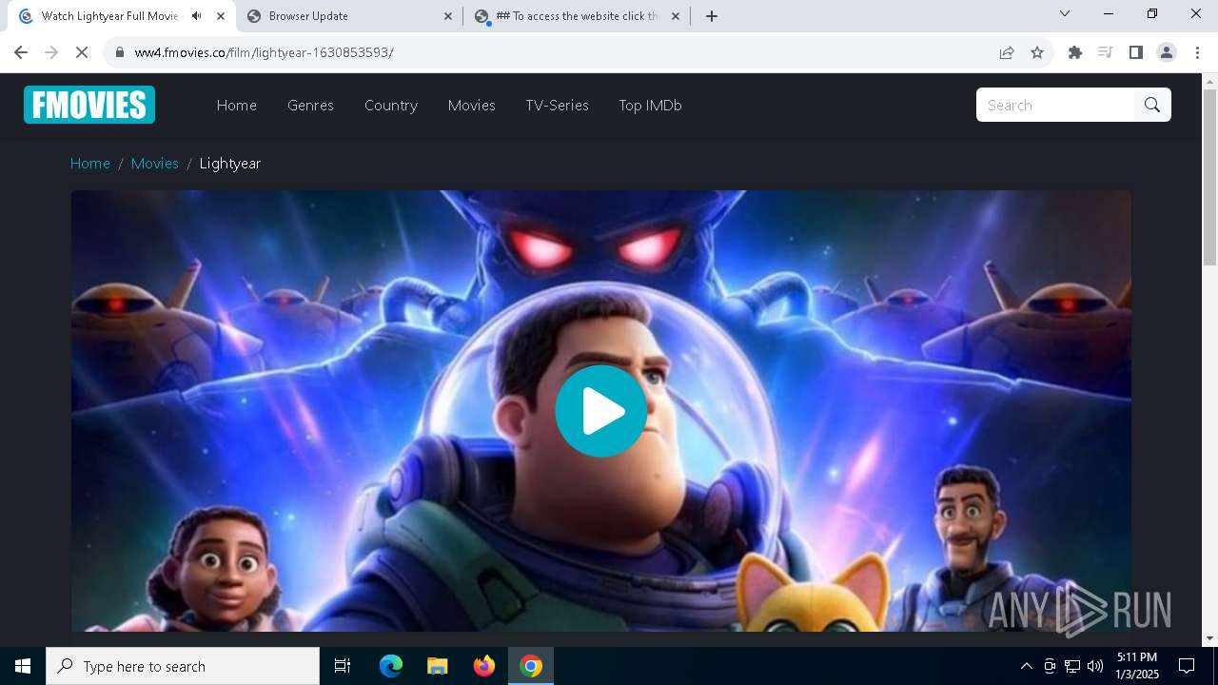Switch to the Browser Update tab
The height and width of the screenshot is (685, 1218).
[349, 16]
